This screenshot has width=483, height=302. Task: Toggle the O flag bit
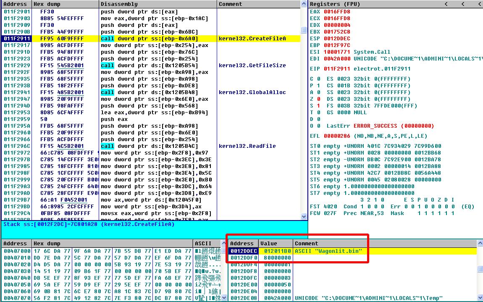[318, 126]
